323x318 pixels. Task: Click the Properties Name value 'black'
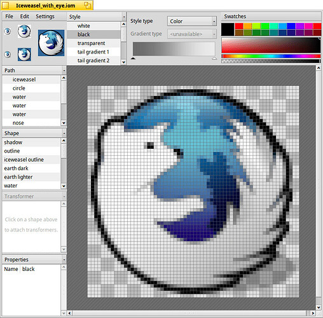(x=29, y=269)
